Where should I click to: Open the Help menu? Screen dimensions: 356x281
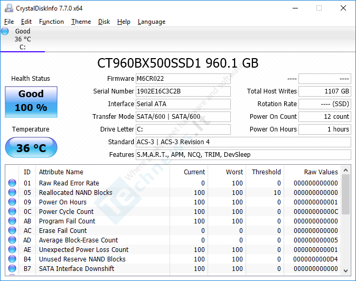[124, 22]
